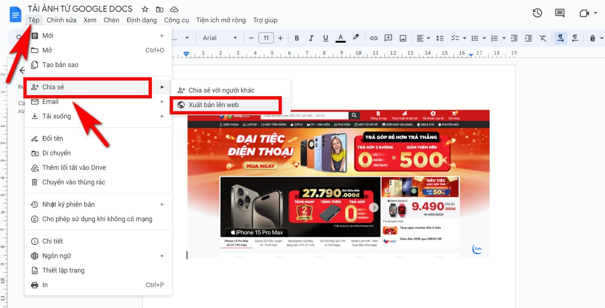Expand the meeting camera dropdown arrow
The image size is (605, 308).
[596, 13]
